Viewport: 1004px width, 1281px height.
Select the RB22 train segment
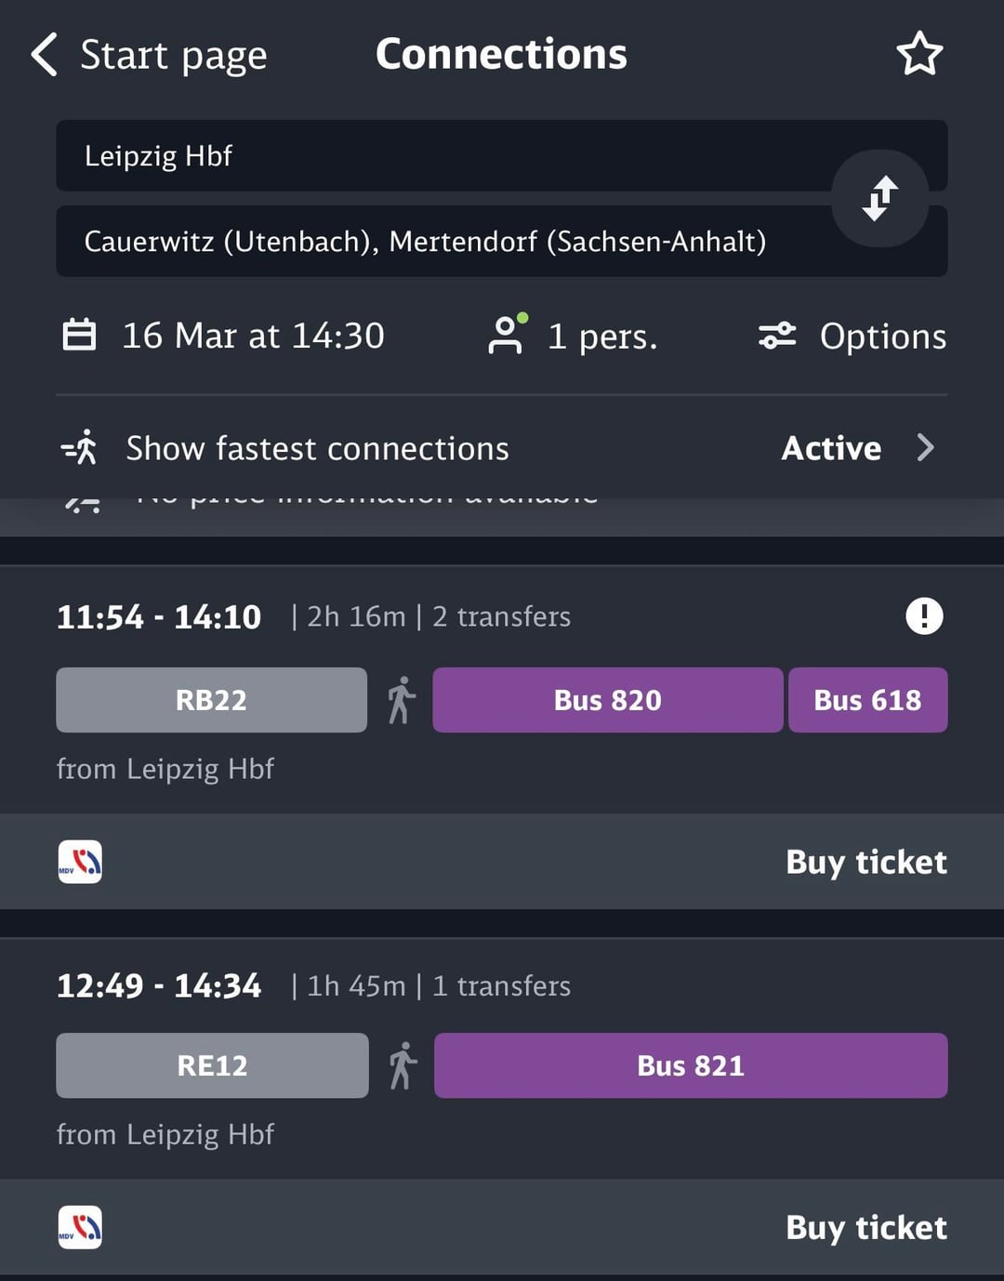click(211, 700)
